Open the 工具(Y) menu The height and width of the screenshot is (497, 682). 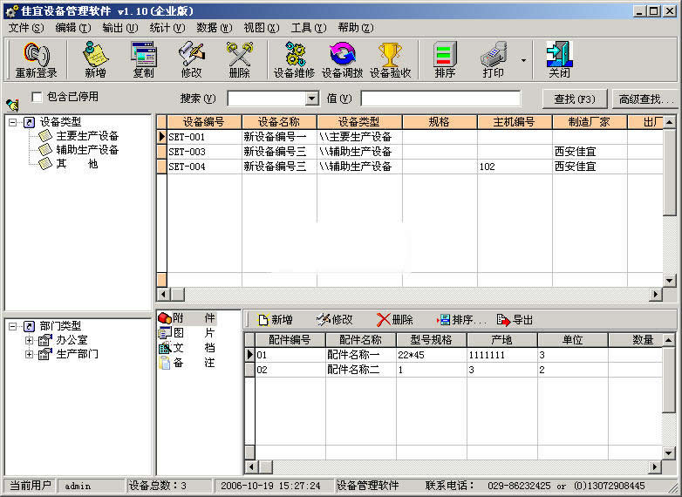309,28
